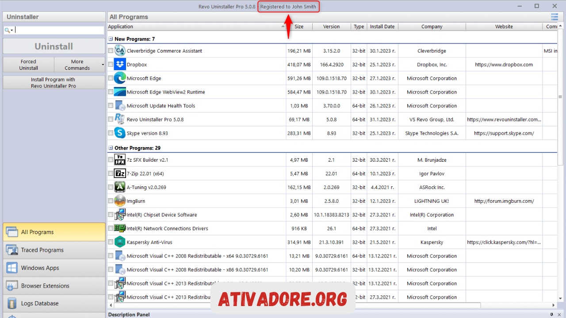The width and height of the screenshot is (566, 318).
Task: Open the Dropbox website link
Action: (504, 64)
